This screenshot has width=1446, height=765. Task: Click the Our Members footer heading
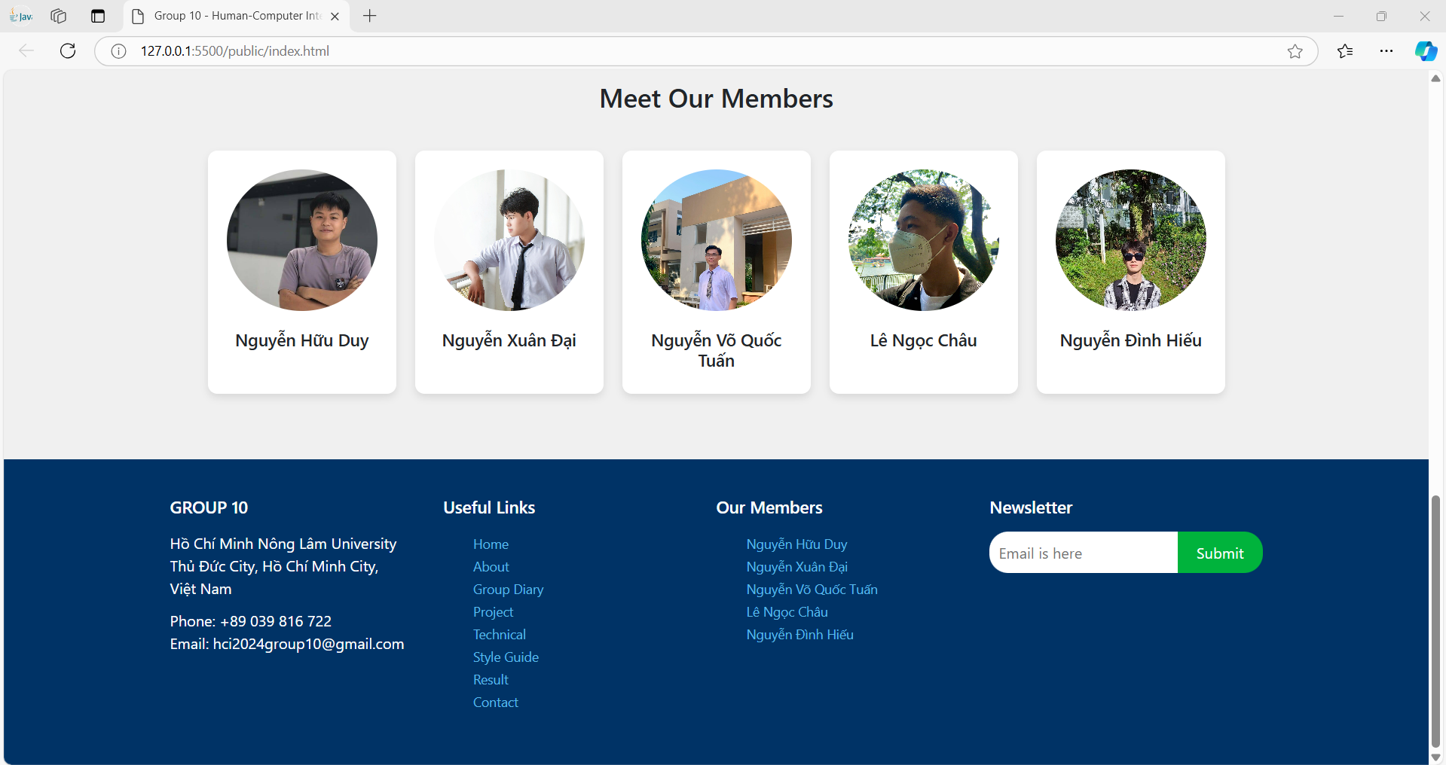tap(769, 507)
